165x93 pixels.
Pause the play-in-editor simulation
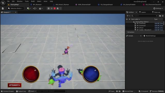click(x=48, y=9)
